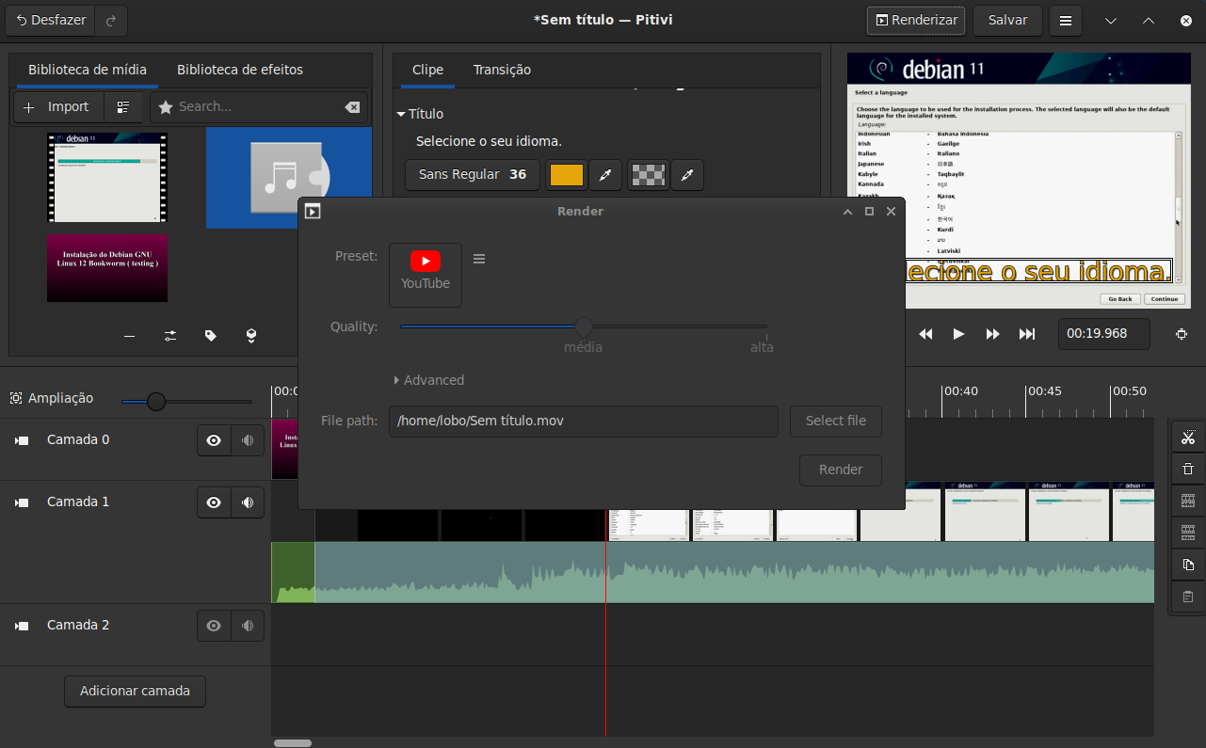
Task: Clear the media search field
Action: 352,107
